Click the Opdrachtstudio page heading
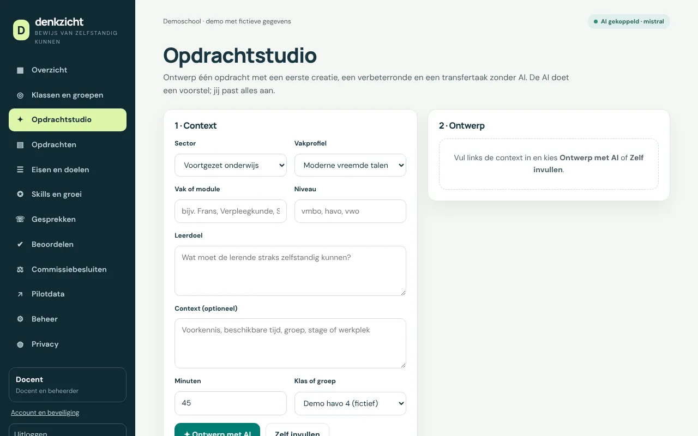Image resolution: width=698 pixels, height=436 pixels. (x=240, y=56)
